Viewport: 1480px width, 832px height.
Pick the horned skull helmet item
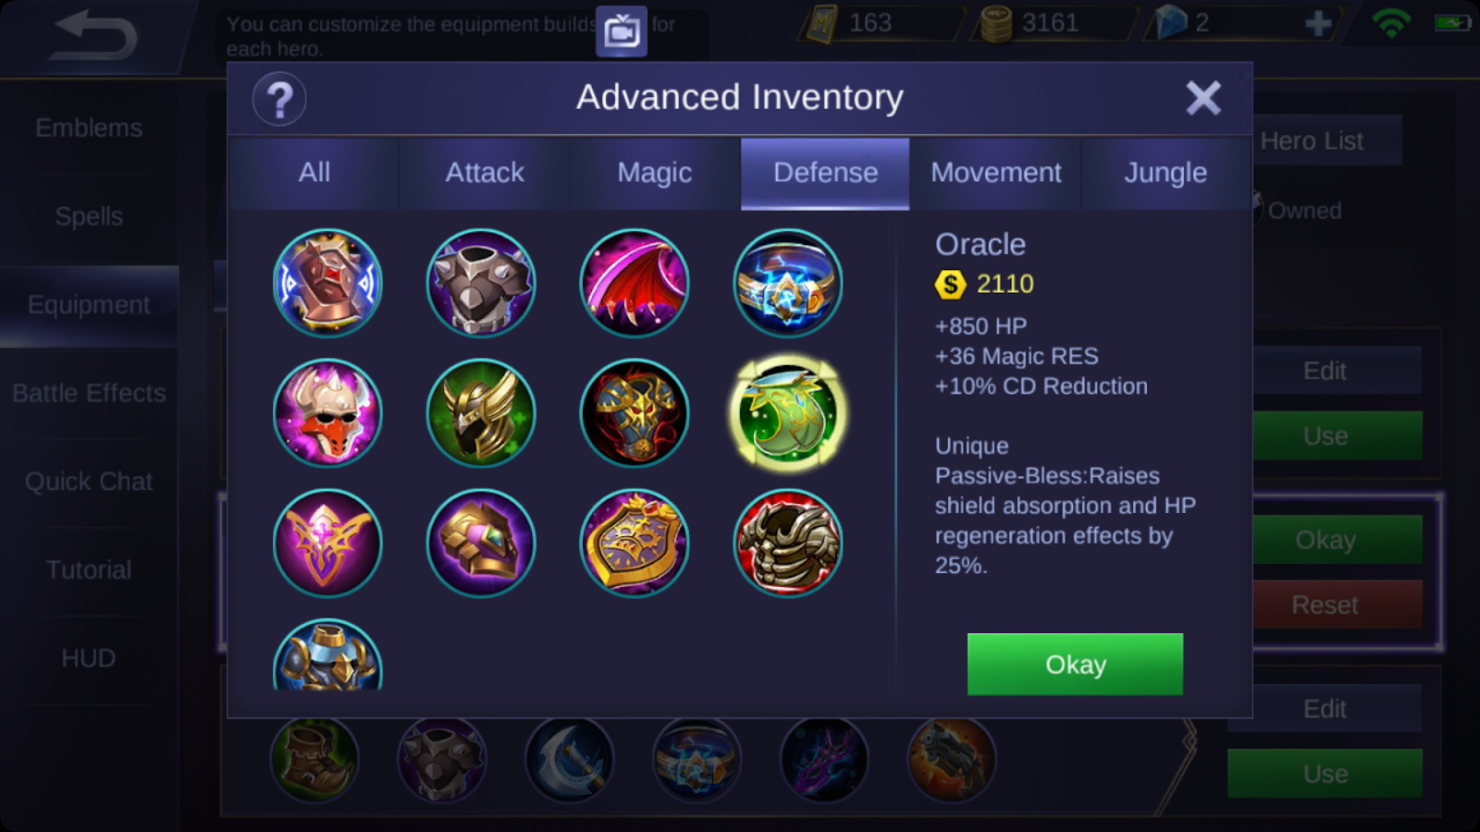coord(327,413)
